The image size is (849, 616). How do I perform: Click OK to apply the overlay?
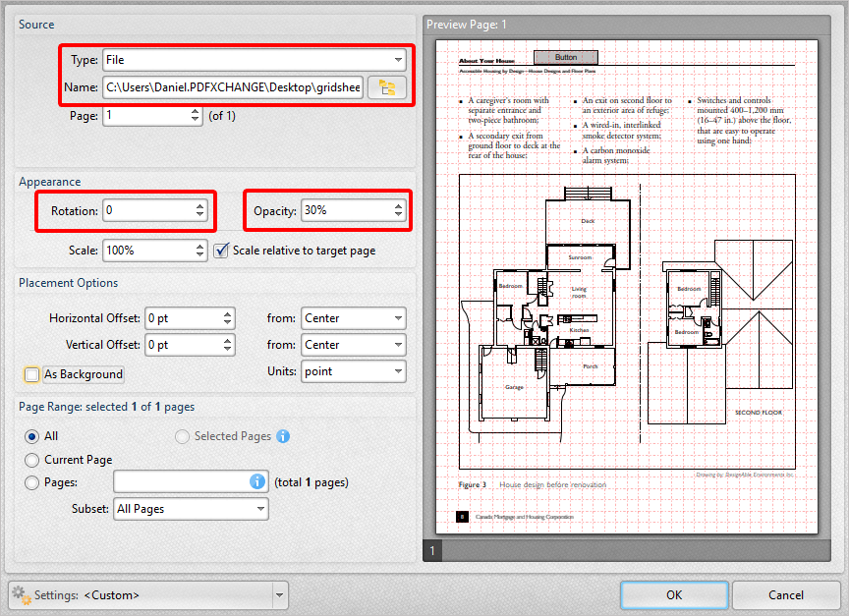673,594
